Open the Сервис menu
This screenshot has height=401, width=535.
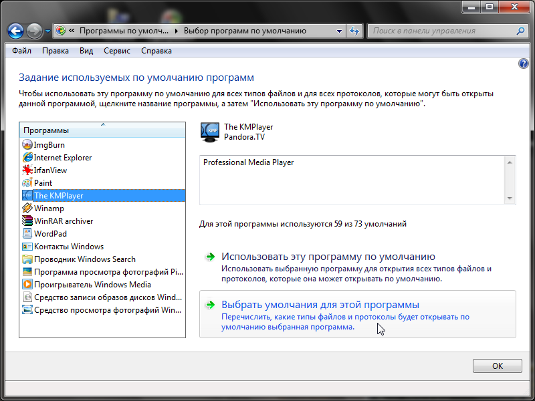[x=117, y=51]
